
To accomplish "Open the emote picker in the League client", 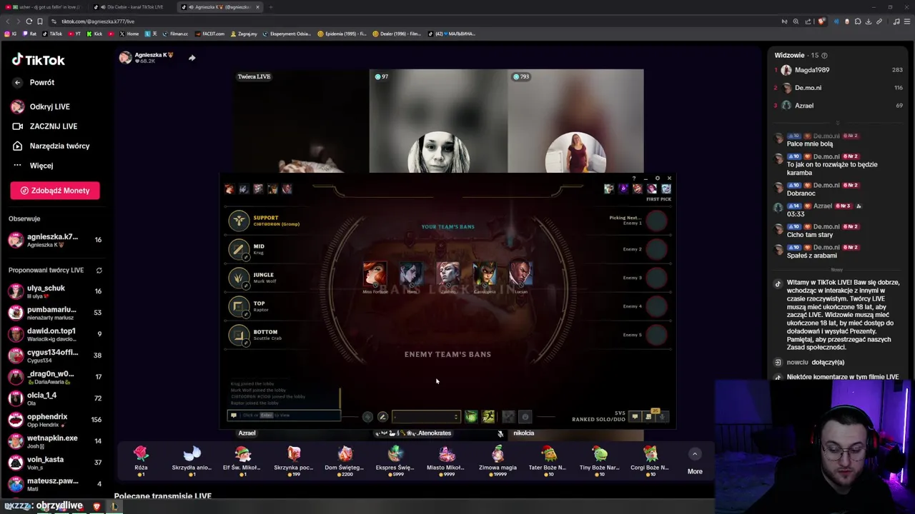I will coord(525,417).
